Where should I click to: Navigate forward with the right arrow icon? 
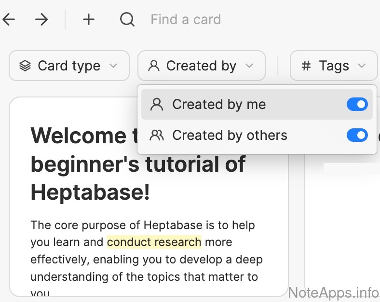pos(42,19)
